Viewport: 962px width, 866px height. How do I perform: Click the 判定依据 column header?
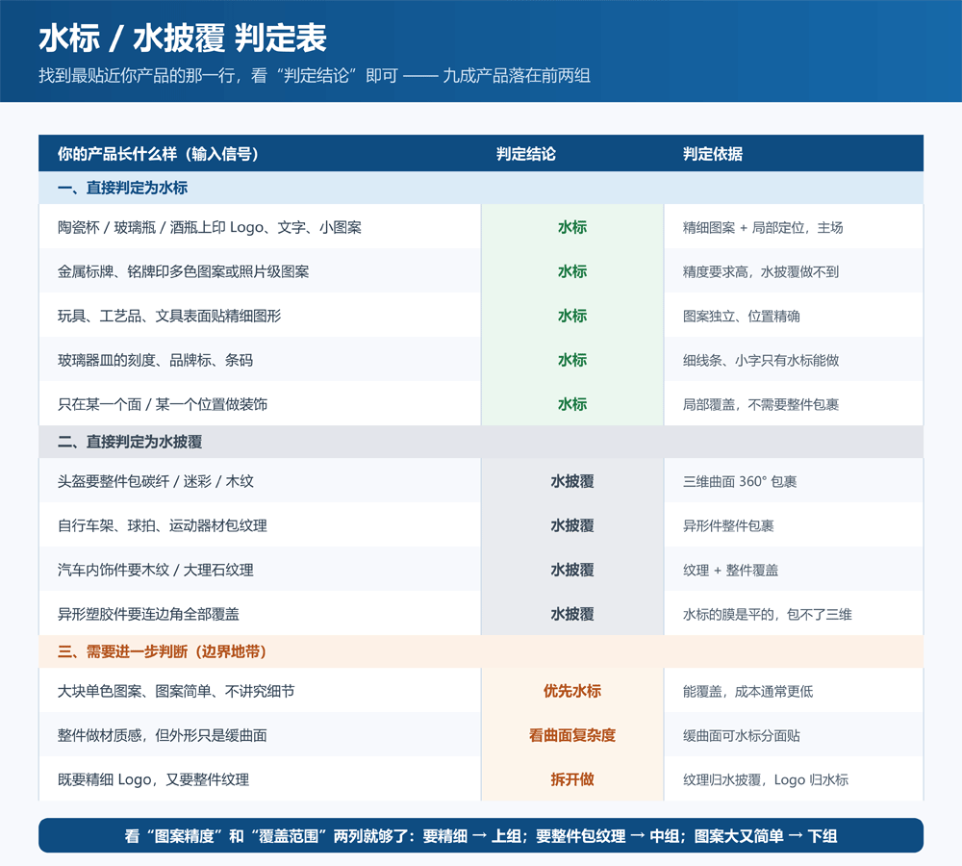(x=713, y=153)
